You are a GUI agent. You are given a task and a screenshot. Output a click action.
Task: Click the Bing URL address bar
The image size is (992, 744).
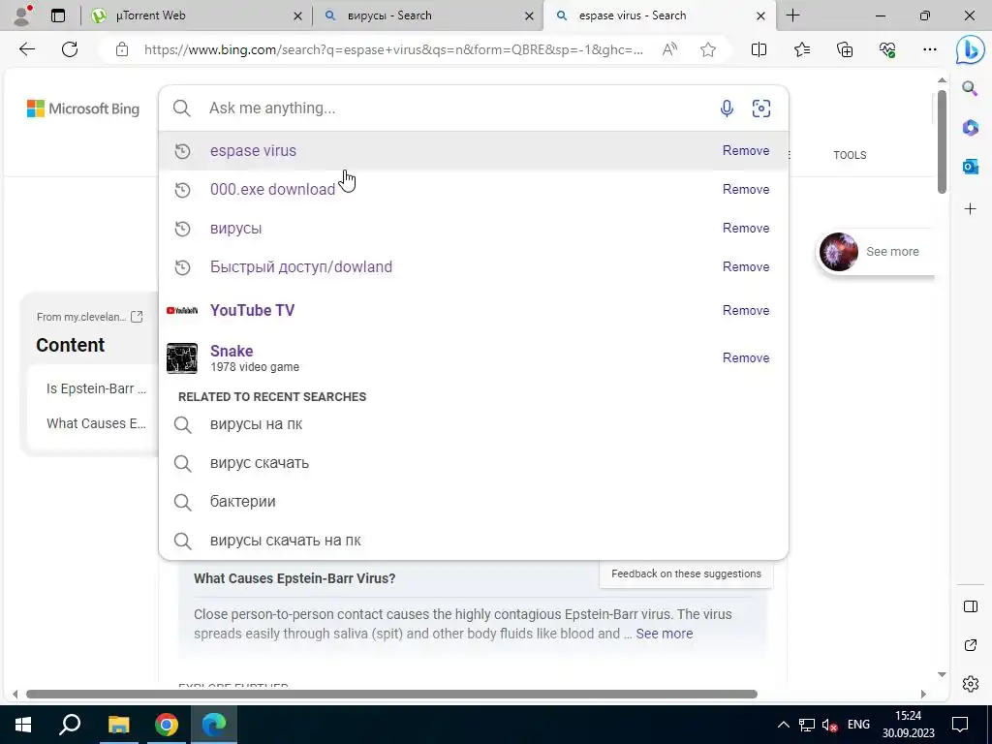(393, 49)
